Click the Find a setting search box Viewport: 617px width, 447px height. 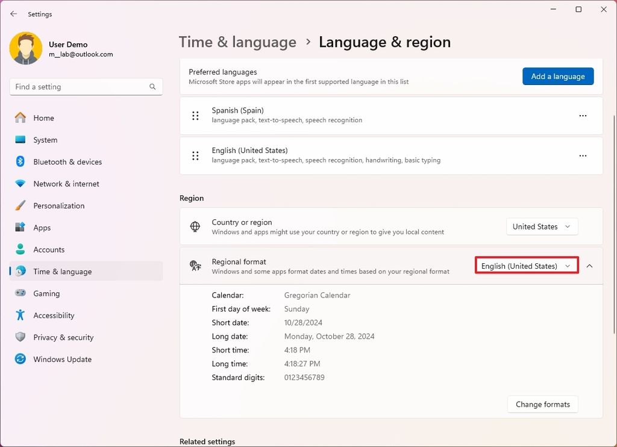click(x=86, y=86)
